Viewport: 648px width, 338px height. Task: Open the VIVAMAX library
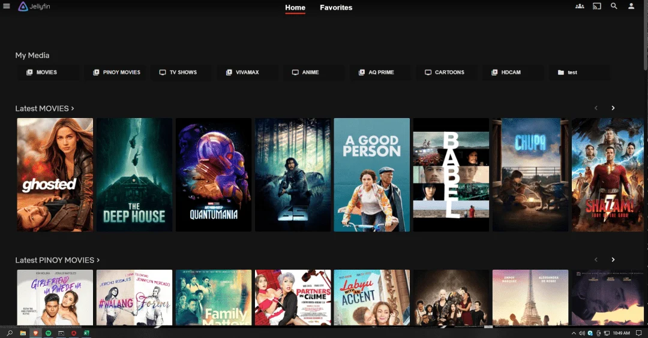point(247,73)
